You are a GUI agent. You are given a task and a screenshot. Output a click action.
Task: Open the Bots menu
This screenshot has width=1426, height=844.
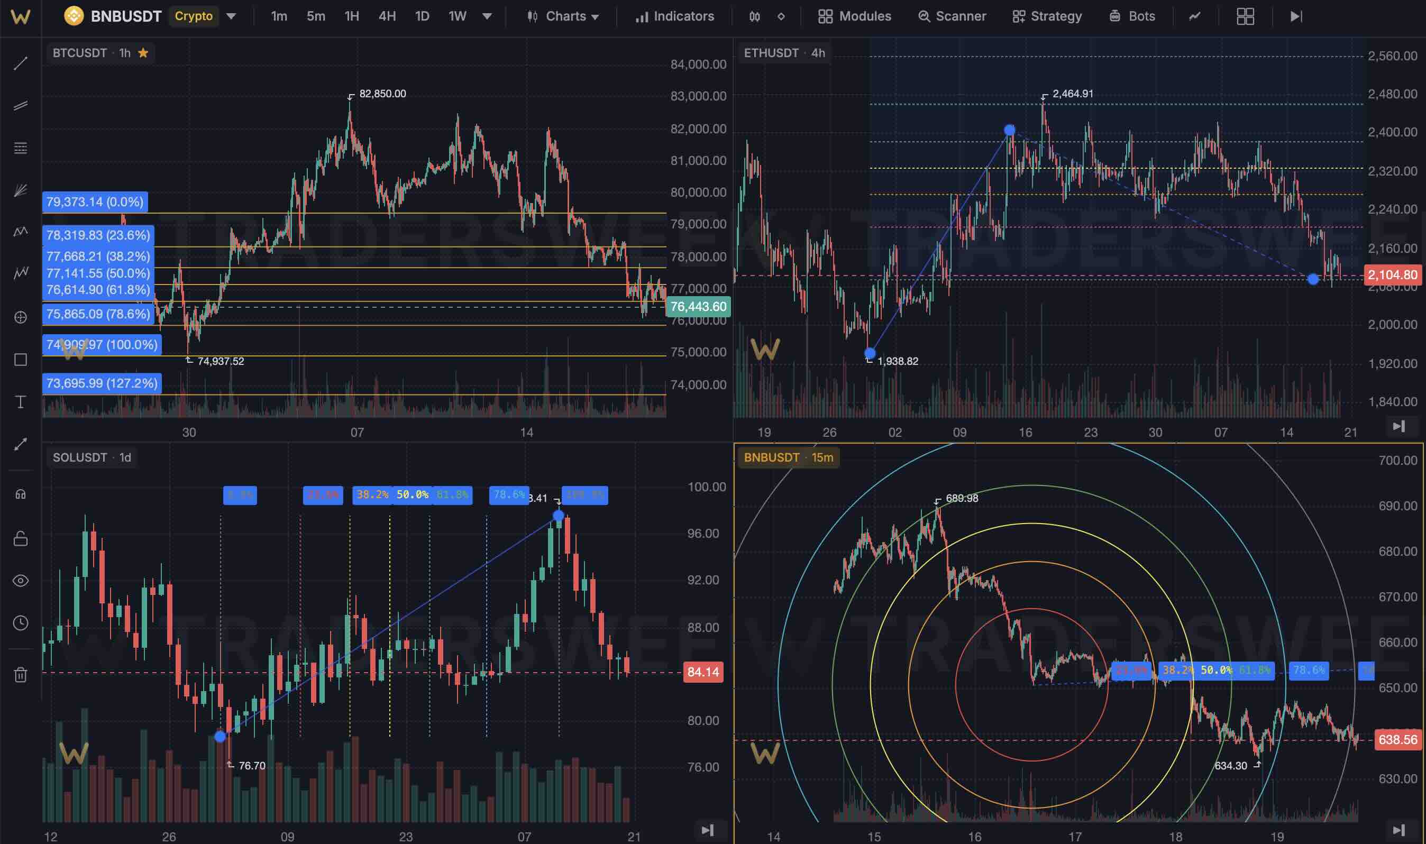tap(1132, 16)
